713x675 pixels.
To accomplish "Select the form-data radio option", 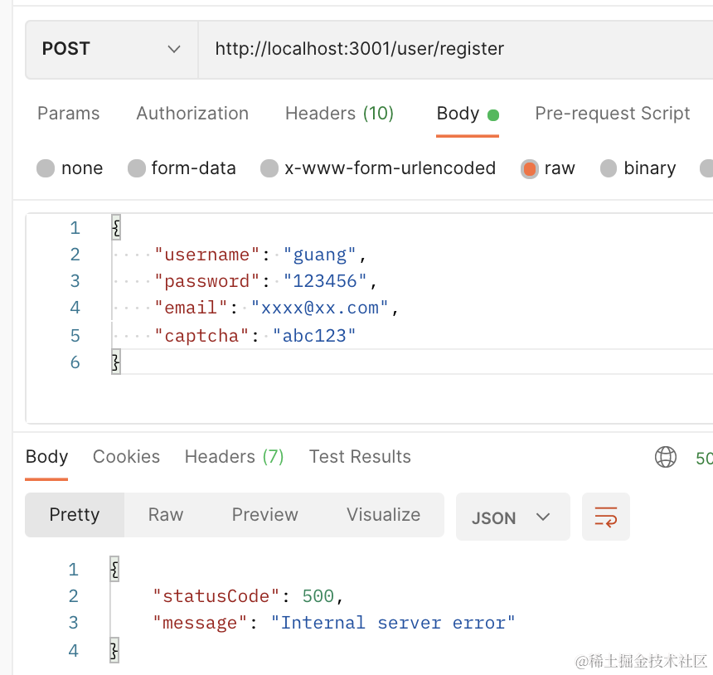I will pyautogui.click(x=137, y=168).
